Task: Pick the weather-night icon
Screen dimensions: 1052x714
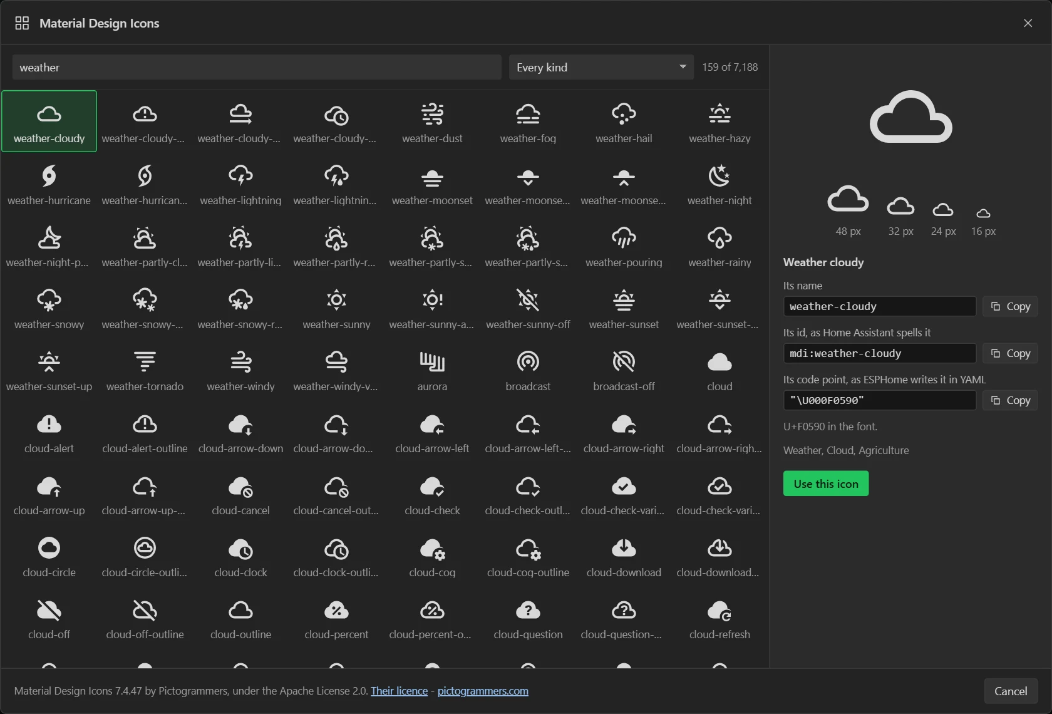Action: pos(719,184)
